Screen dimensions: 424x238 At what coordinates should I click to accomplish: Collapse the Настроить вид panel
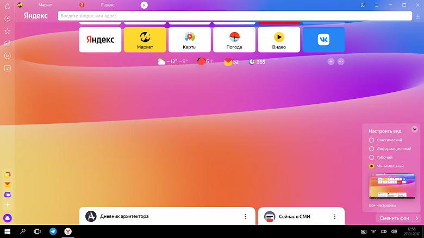tap(414, 129)
